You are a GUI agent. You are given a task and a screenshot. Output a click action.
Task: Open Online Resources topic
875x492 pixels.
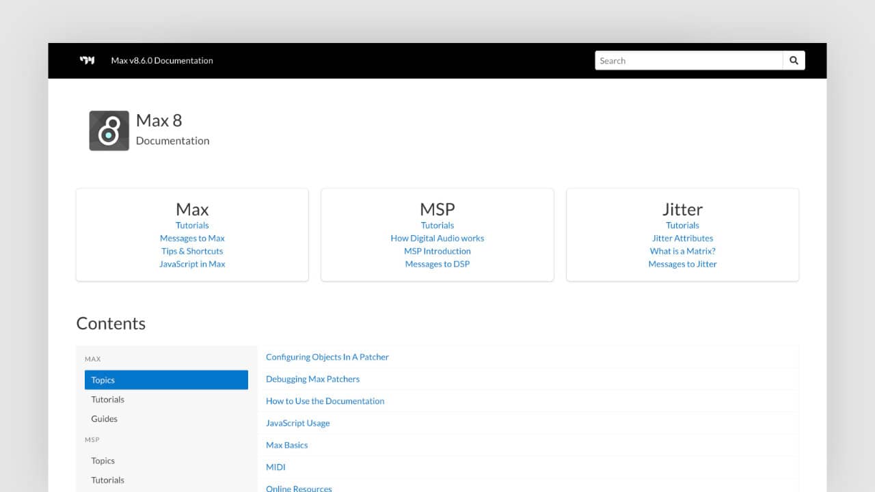[x=299, y=489]
